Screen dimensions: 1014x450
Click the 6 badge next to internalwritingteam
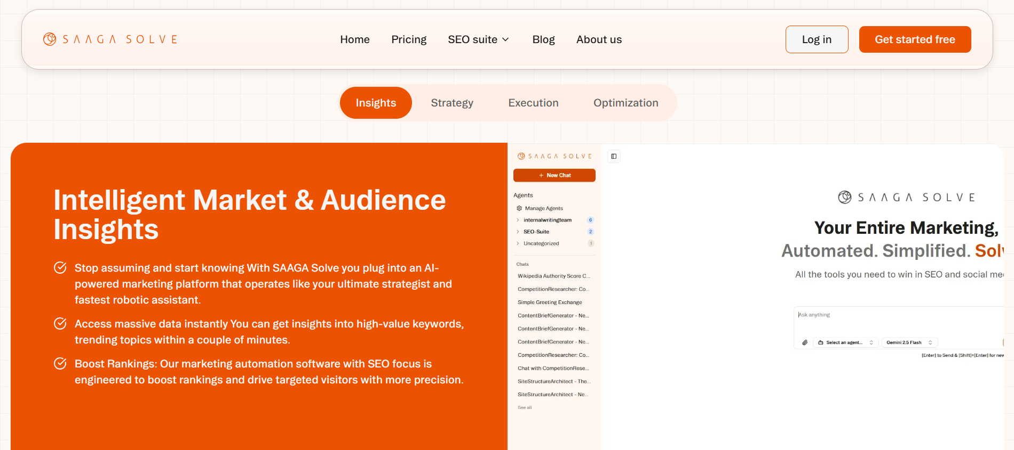pyautogui.click(x=590, y=220)
